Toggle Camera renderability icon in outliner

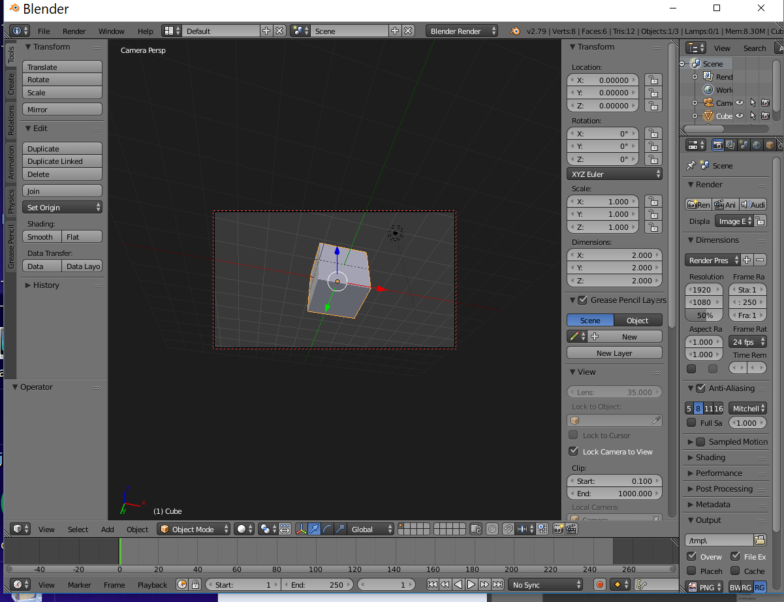(x=765, y=103)
